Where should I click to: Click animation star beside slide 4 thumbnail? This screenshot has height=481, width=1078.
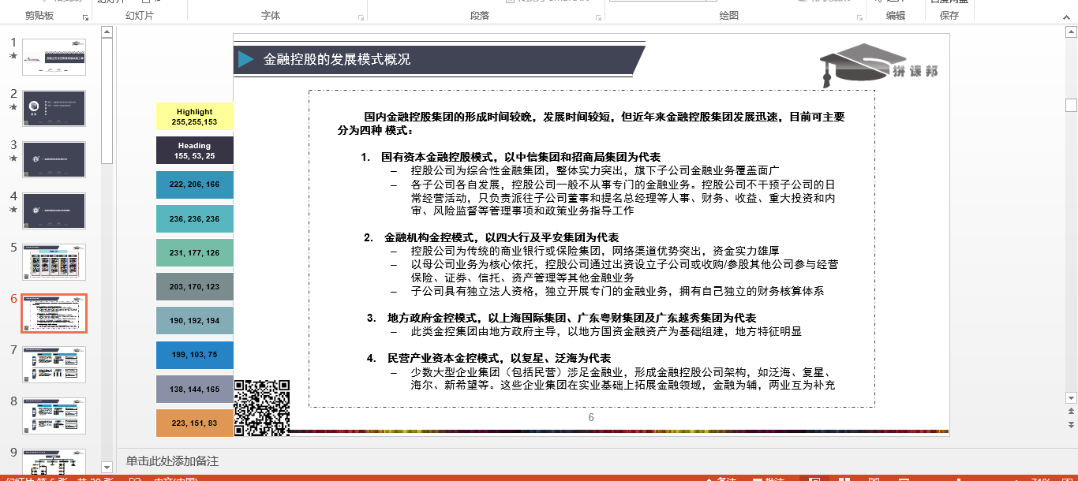pyautogui.click(x=13, y=210)
